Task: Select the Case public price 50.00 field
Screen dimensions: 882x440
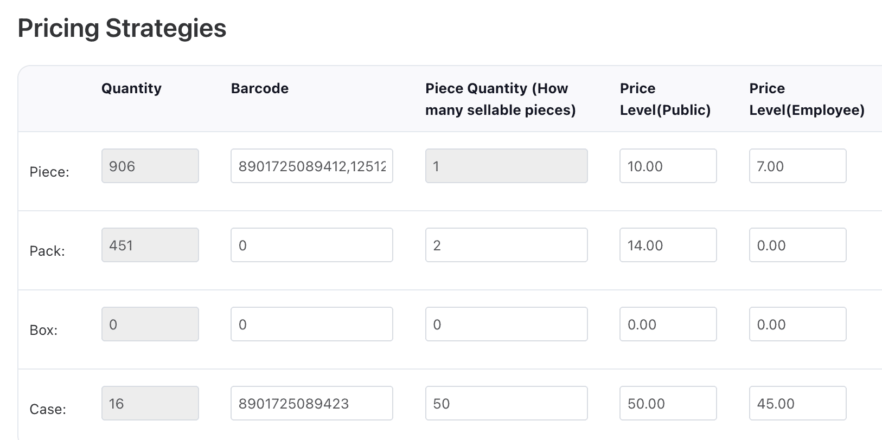Action: (668, 403)
